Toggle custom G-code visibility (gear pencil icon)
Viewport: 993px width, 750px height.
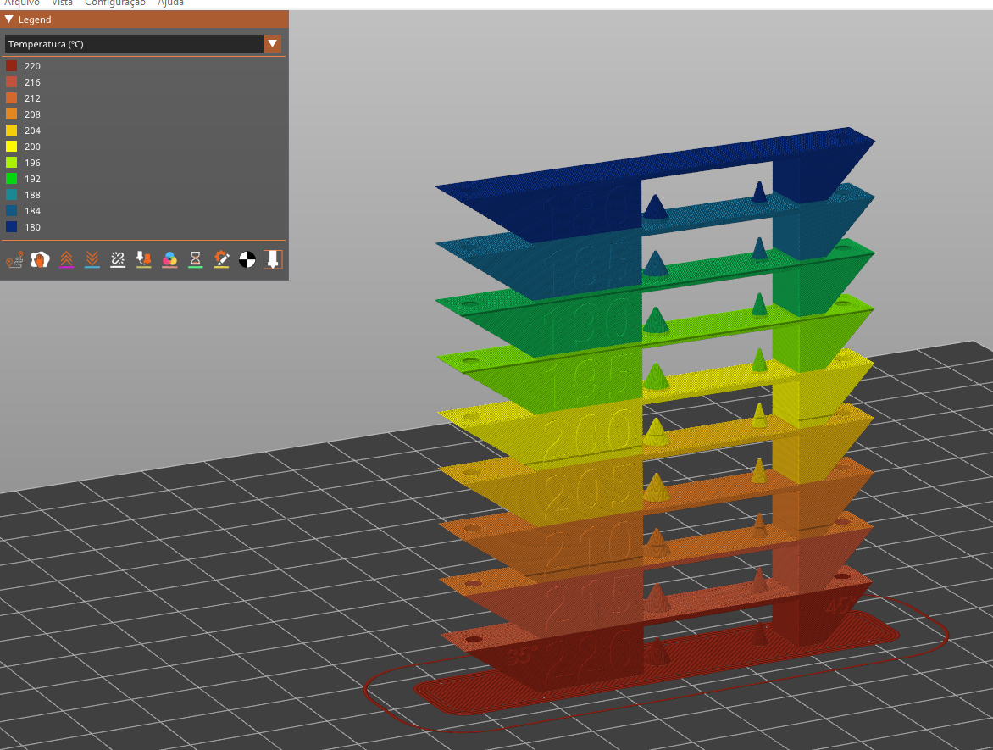[x=221, y=259]
